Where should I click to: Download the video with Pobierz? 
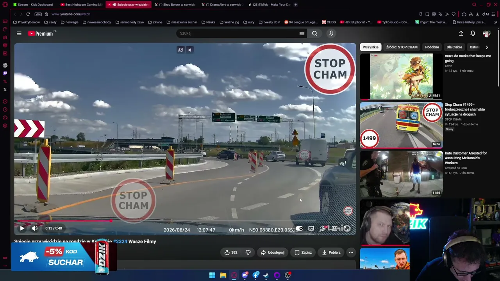pos(331,253)
